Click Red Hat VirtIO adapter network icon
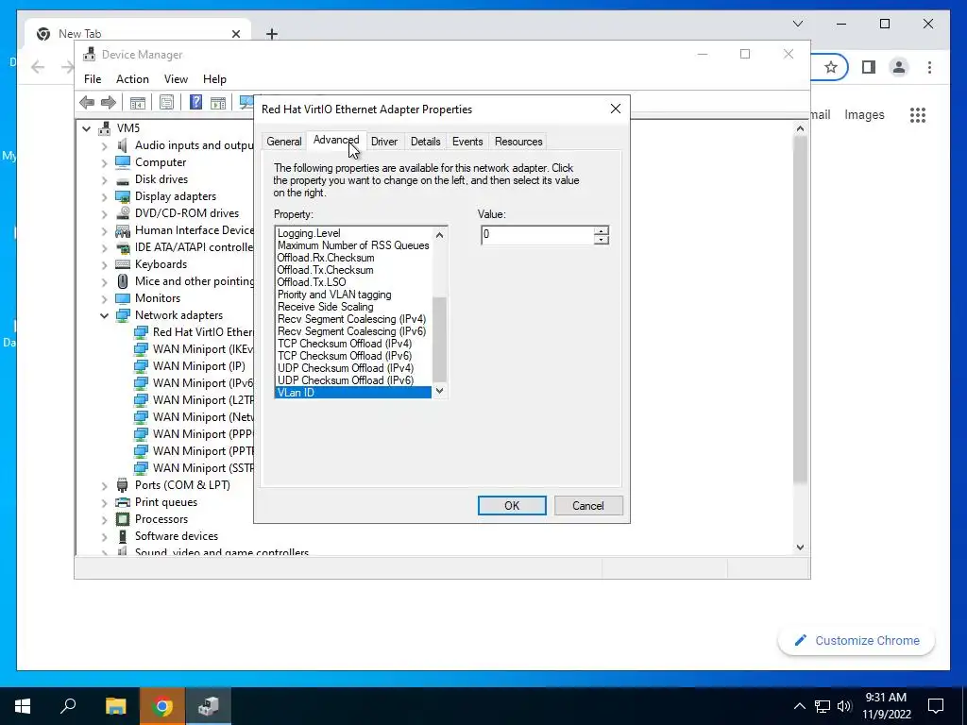The width and height of the screenshot is (967, 725). tap(142, 332)
